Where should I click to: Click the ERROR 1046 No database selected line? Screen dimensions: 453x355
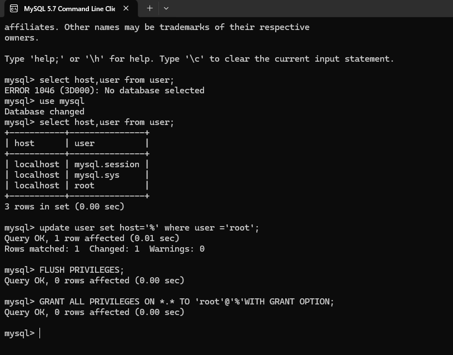[104, 91]
